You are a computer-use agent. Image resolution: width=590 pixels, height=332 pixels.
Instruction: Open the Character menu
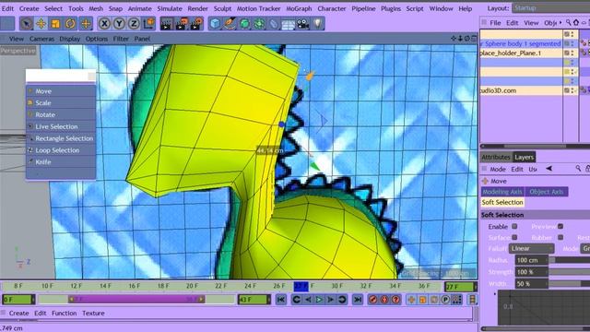[x=332, y=8]
